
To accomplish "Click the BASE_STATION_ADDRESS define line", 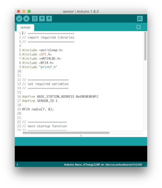I will click(x=60, y=97).
